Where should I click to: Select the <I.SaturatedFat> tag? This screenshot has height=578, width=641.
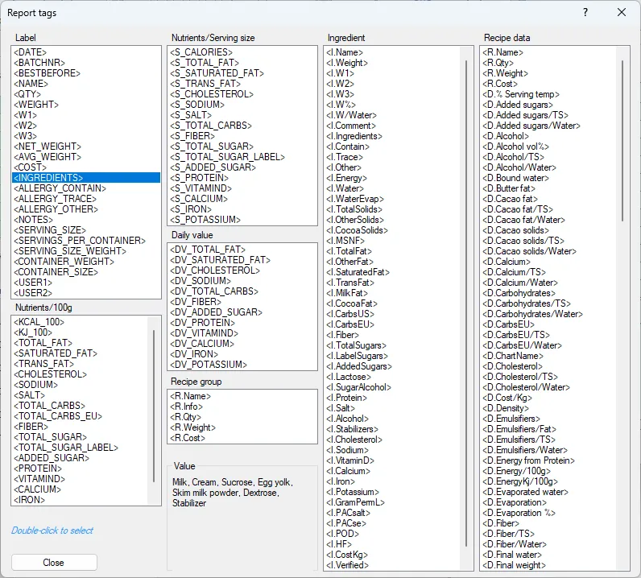[x=358, y=272]
